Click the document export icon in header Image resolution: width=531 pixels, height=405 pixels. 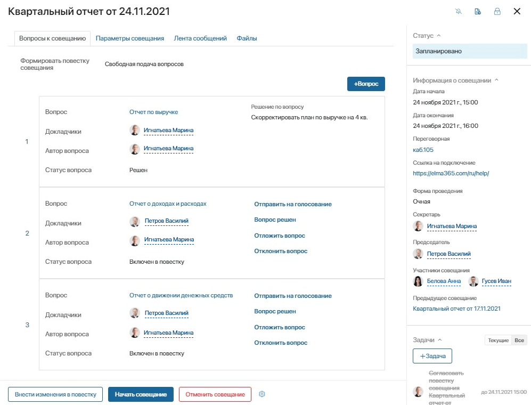478,12
